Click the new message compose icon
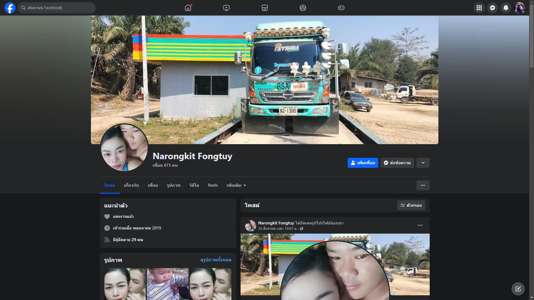This screenshot has height=300, width=534. [518, 289]
